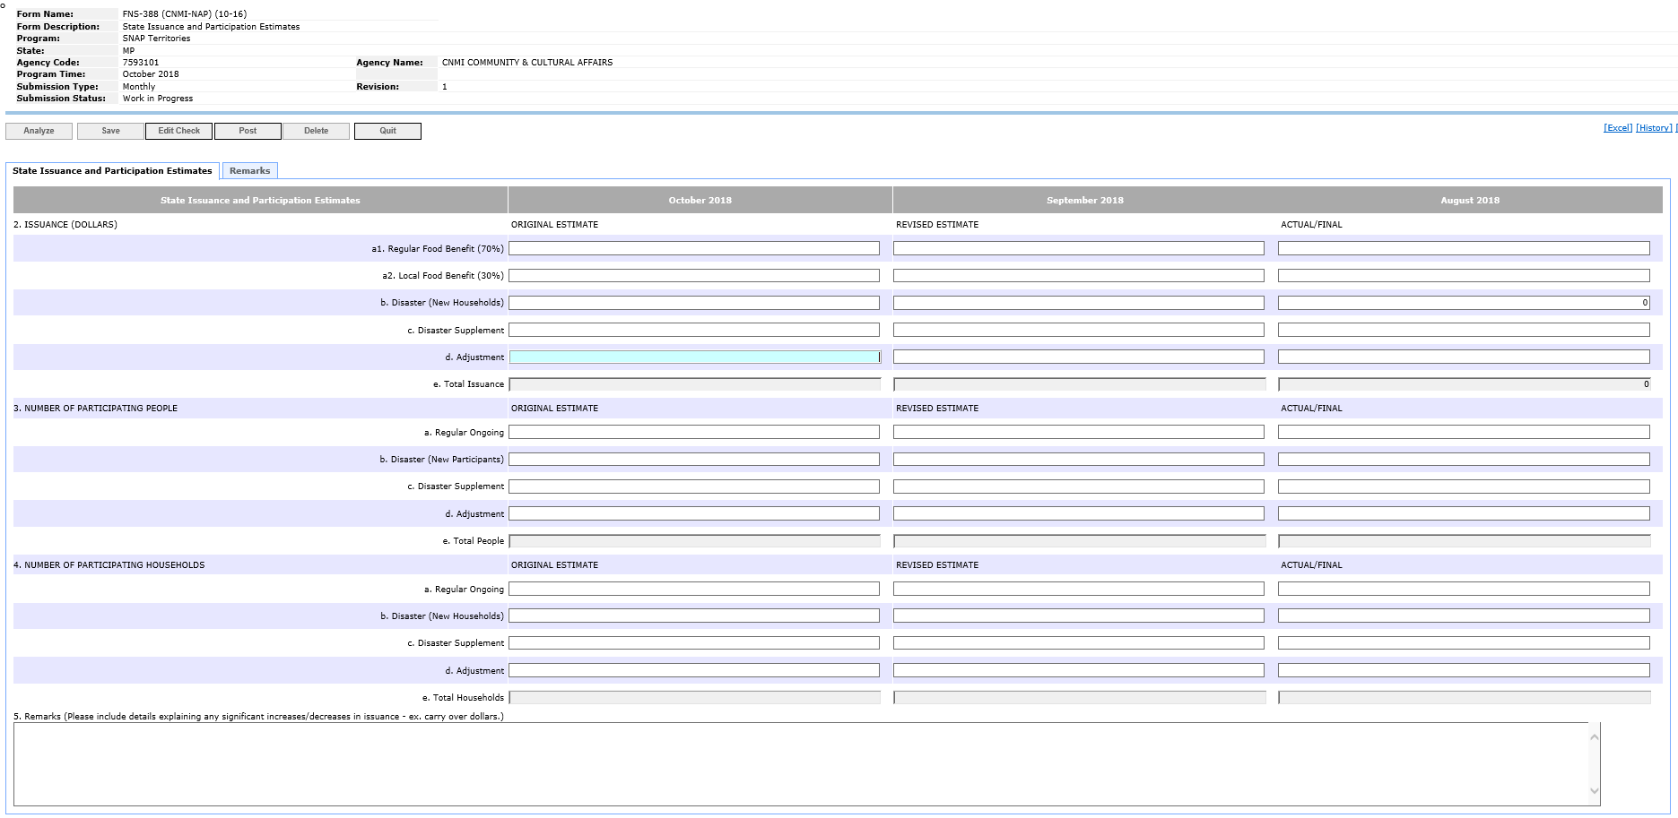Screen dimensions: 1678x818
Task: Select August Disaster (New Households) issuance field
Action: coord(1463,303)
